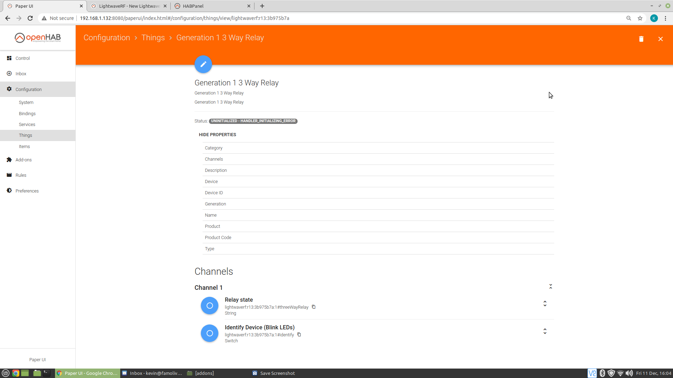Open the Control dashboard icon
The height and width of the screenshot is (378, 673).
click(9, 58)
